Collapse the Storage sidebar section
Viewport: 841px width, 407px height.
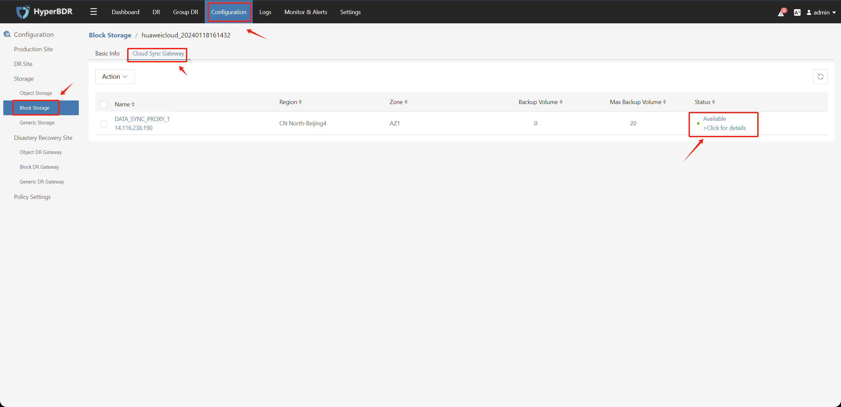pos(24,79)
